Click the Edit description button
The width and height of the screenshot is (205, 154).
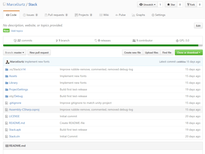point(198,26)
